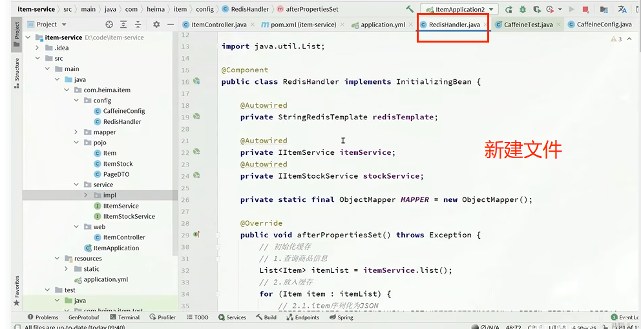Toggle the Favorites side tool window
This screenshot has width=641, height=329.
(x=17, y=290)
